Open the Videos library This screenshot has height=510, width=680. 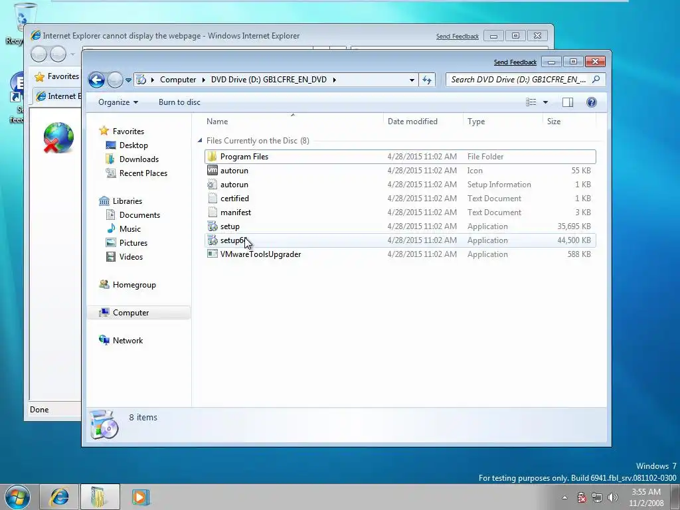(131, 257)
